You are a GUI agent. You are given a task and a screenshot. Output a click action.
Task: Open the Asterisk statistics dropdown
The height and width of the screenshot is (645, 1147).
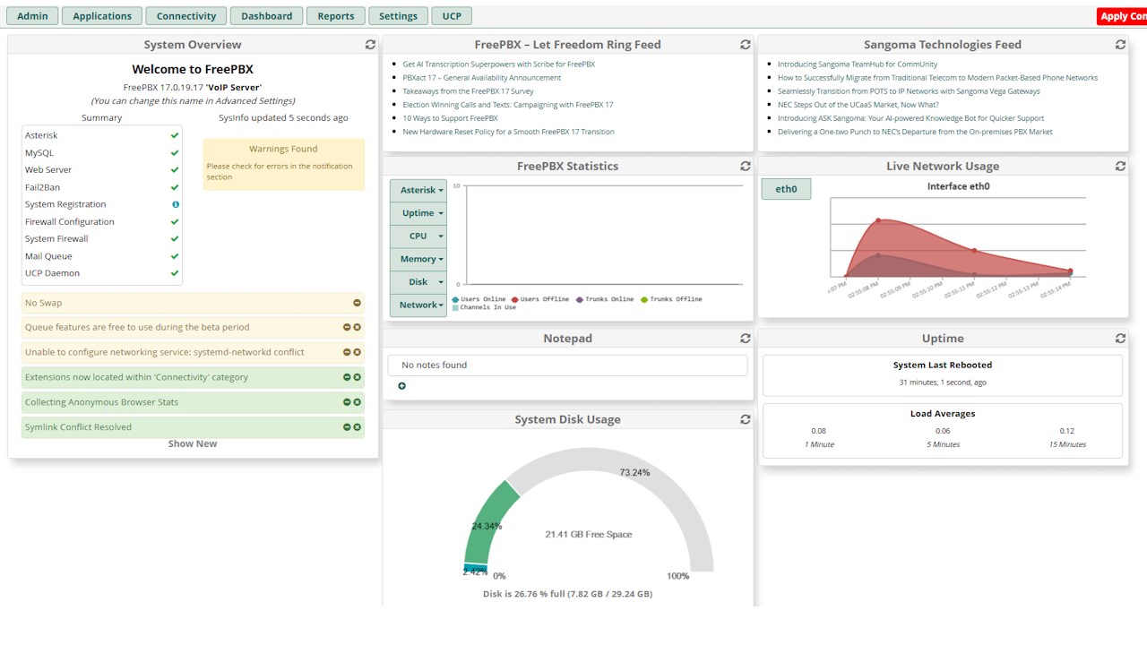pos(418,190)
